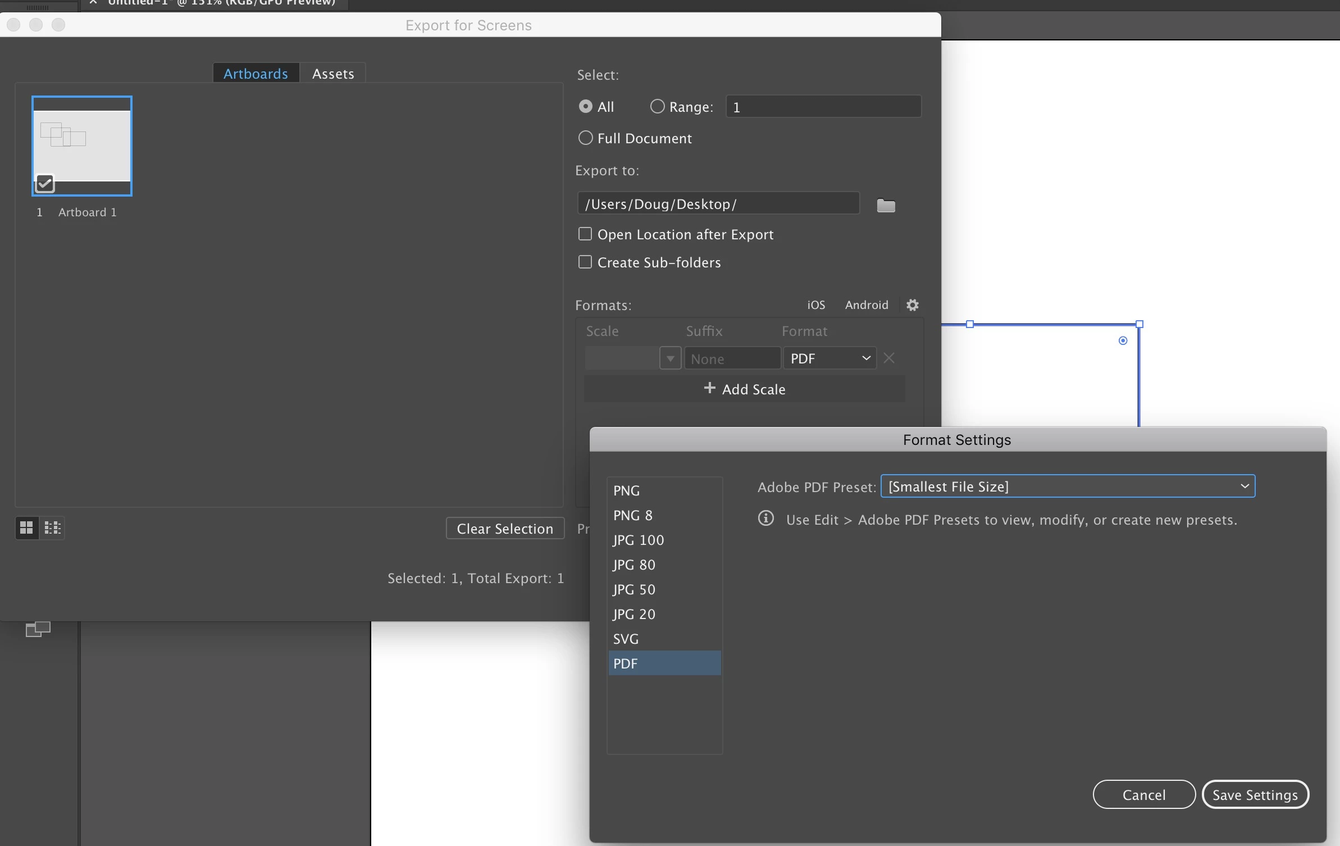Click the plus icon in Add Scale
This screenshot has height=846, width=1340.
[709, 388]
